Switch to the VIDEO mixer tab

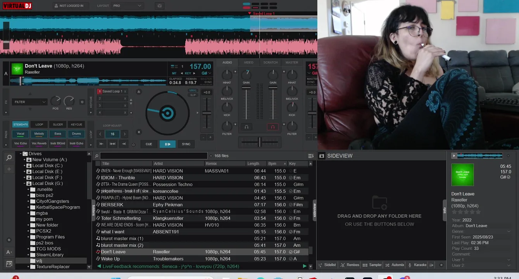pos(248,62)
